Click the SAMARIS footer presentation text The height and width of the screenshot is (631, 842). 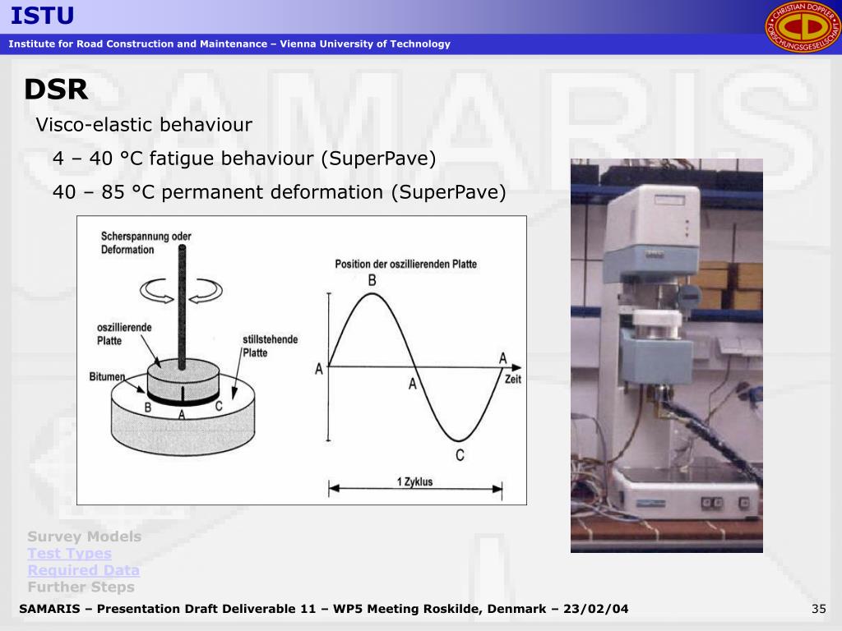tap(324, 609)
